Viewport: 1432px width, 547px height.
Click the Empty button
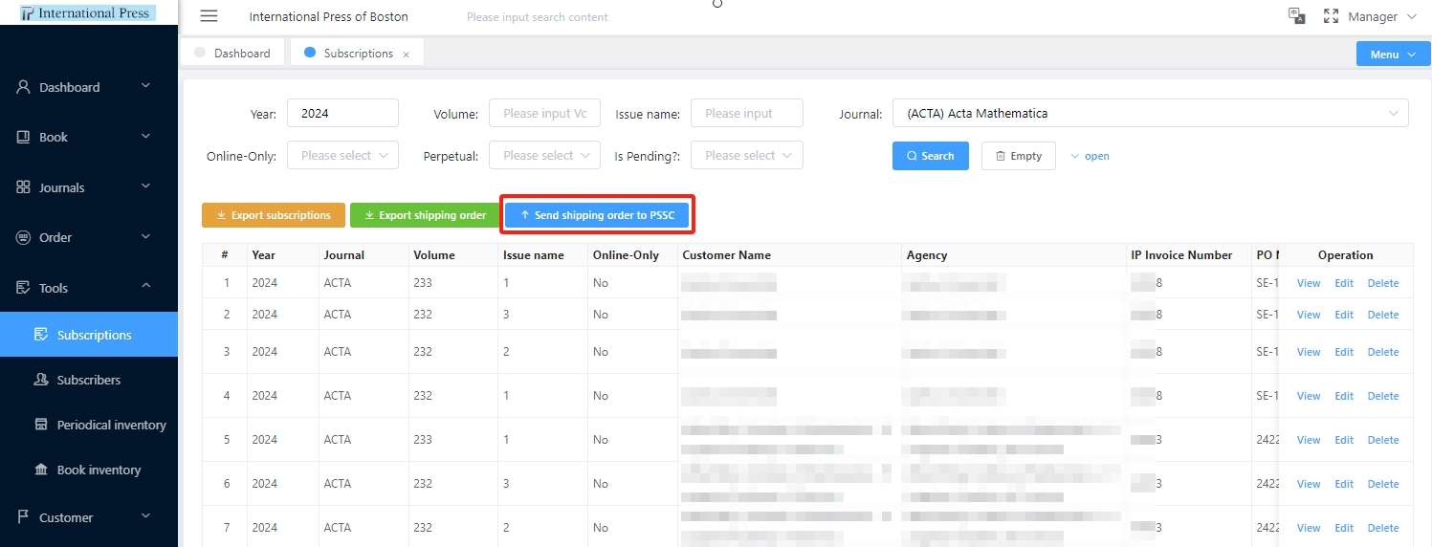click(x=1019, y=156)
